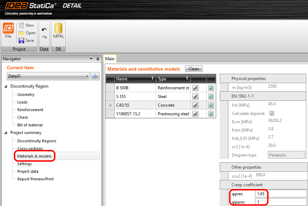Click the Concrete type cell
This screenshot has width=308, height=206.
[x=173, y=105]
